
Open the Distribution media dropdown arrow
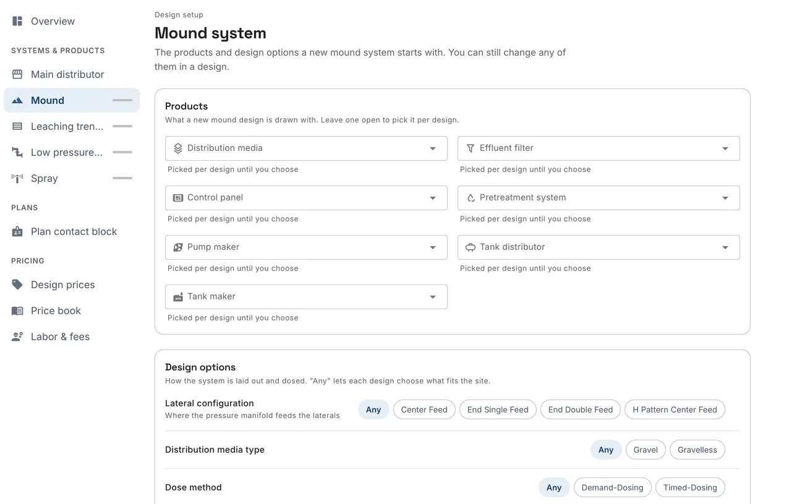(433, 148)
